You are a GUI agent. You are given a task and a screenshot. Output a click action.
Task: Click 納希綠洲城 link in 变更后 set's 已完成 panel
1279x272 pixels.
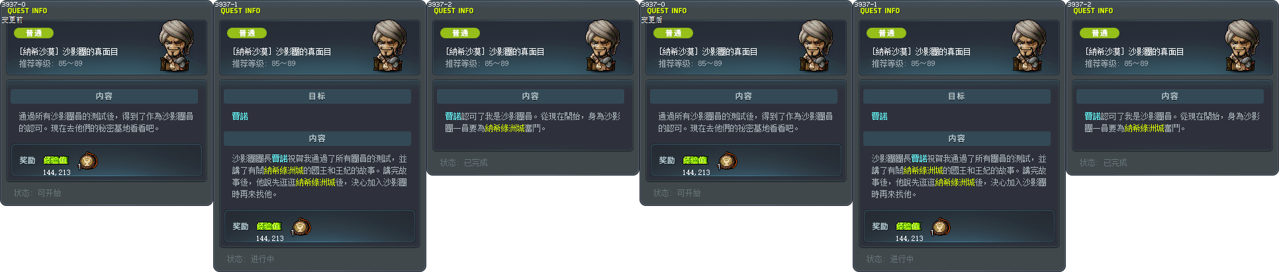point(1144,128)
